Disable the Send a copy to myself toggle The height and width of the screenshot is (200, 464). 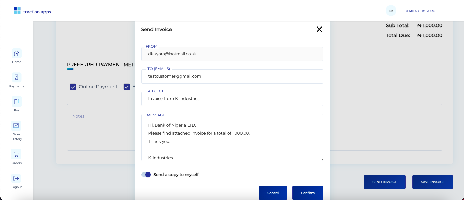point(146,174)
